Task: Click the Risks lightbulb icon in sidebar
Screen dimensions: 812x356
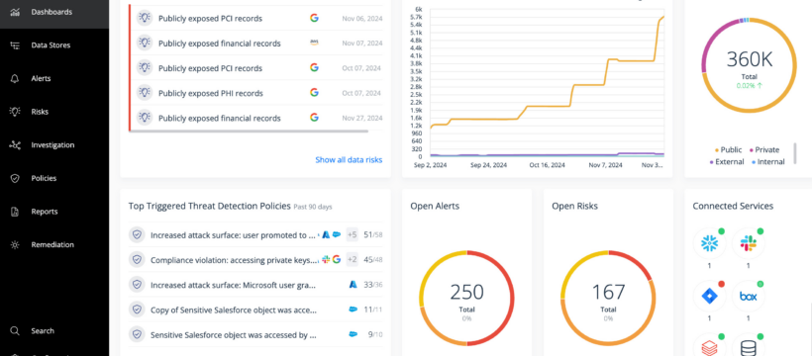Action: pos(15,112)
